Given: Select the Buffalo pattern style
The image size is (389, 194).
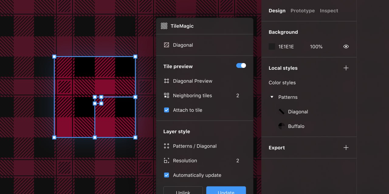Looking at the screenshot, I should click(x=296, y=126).
